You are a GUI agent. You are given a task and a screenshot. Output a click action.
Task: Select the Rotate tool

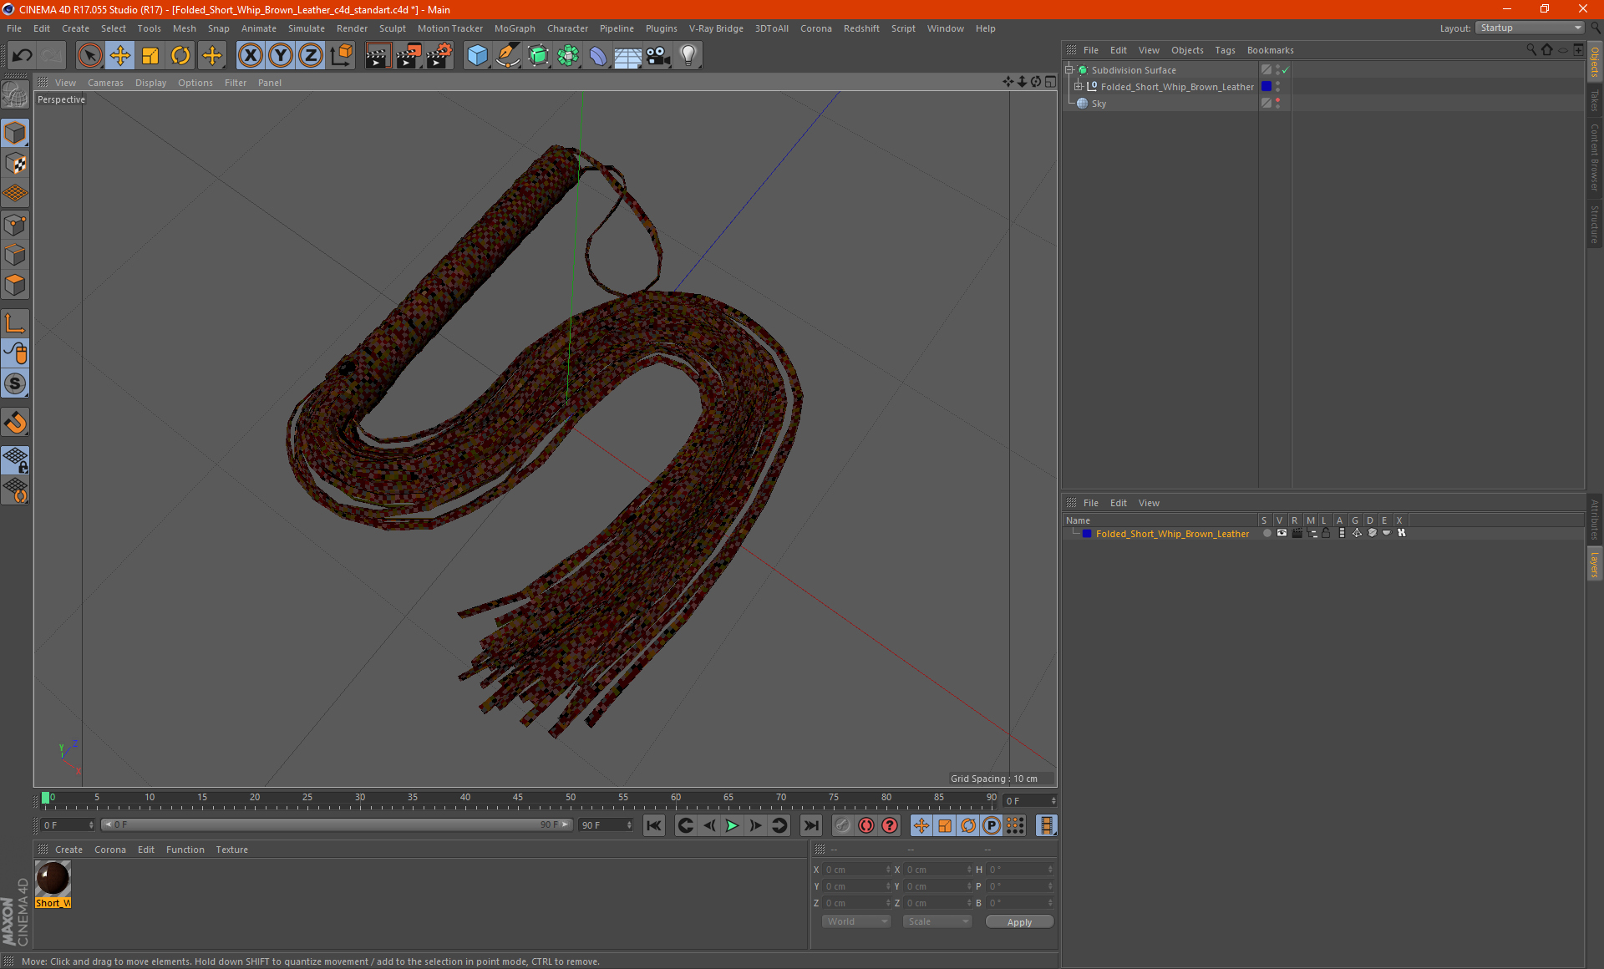pyautogui.click(x=180, y=56)
